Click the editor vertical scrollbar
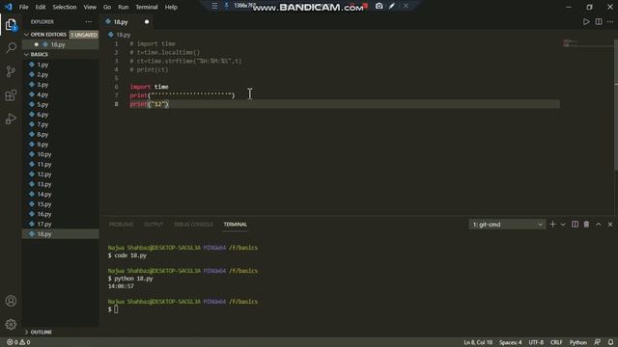618x347 pixels. tap(616, 106)
